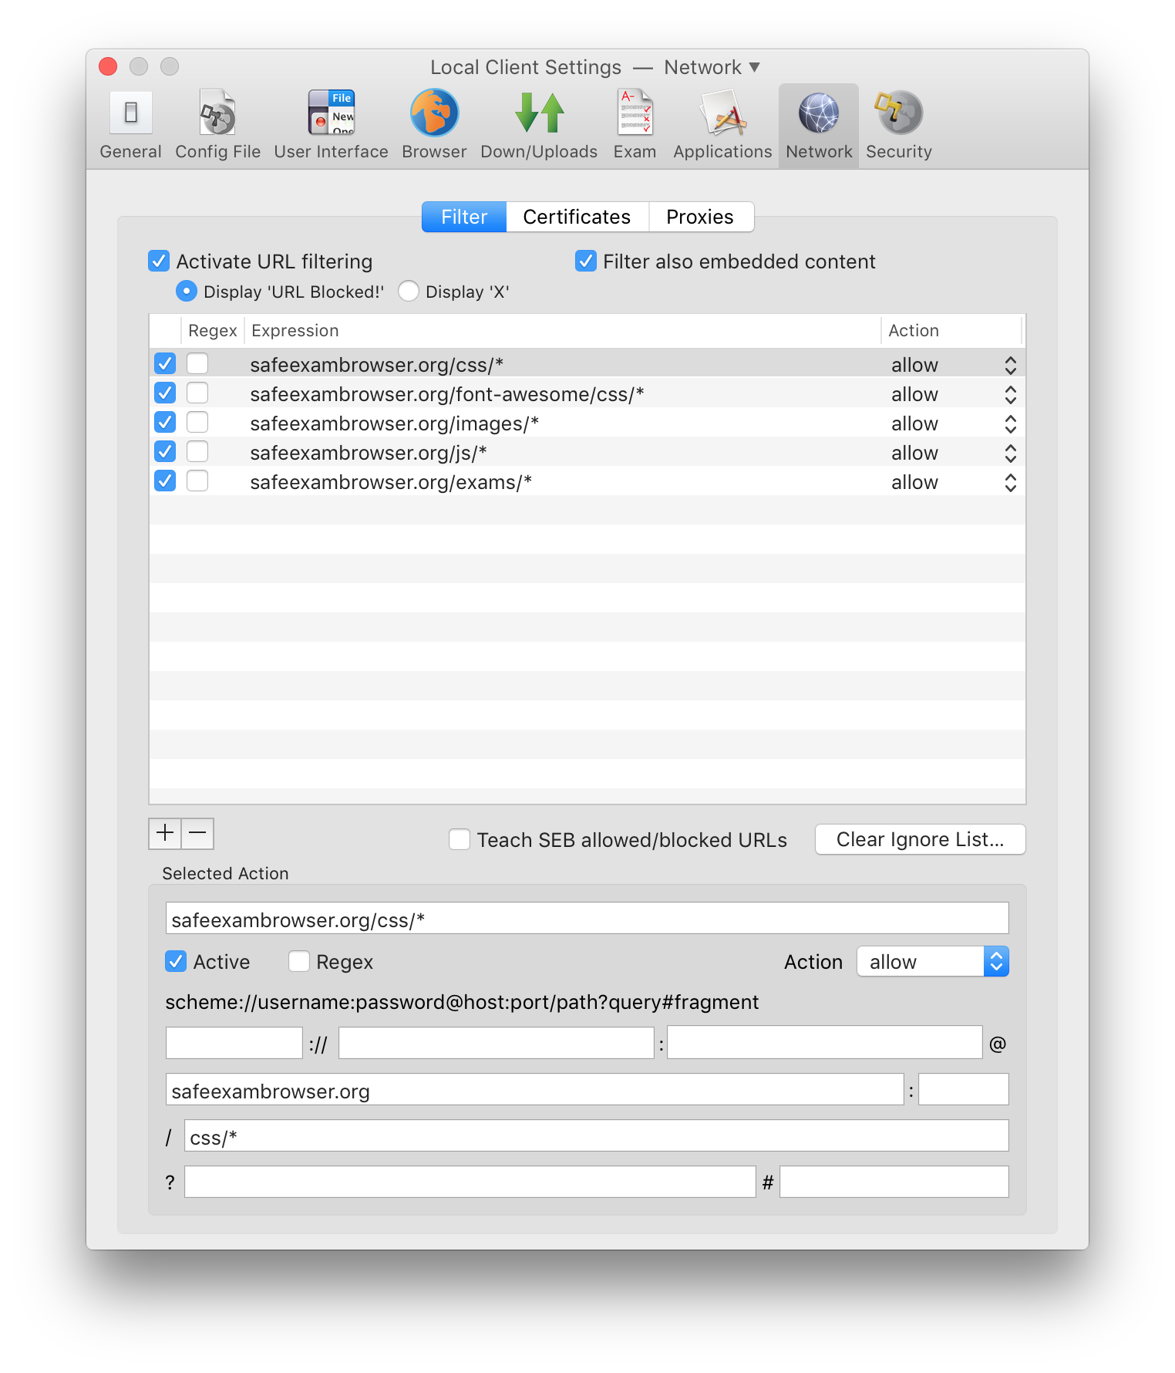1175x1373 pixels.
Task: Click the Expression column header
Action: 563,330
